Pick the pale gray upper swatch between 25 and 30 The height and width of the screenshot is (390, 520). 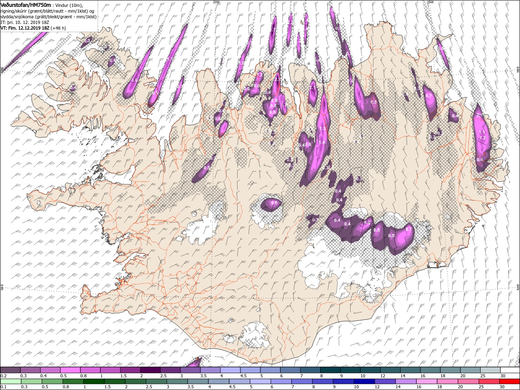point(490,370)
